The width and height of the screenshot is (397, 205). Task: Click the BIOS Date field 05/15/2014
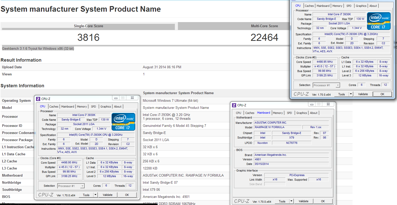coord(291,164)
